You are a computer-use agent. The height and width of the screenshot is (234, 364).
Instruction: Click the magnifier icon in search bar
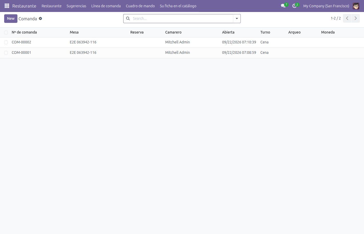click(128, 18)
